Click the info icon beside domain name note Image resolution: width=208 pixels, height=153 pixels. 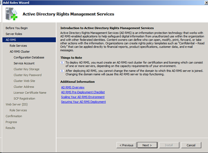click(62, 71)
